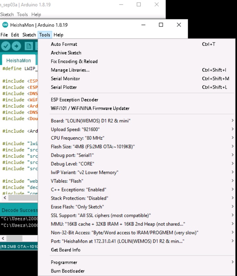Open Sketch menu in the background sketch window
237x276 pixels.
tap(7, 14)
